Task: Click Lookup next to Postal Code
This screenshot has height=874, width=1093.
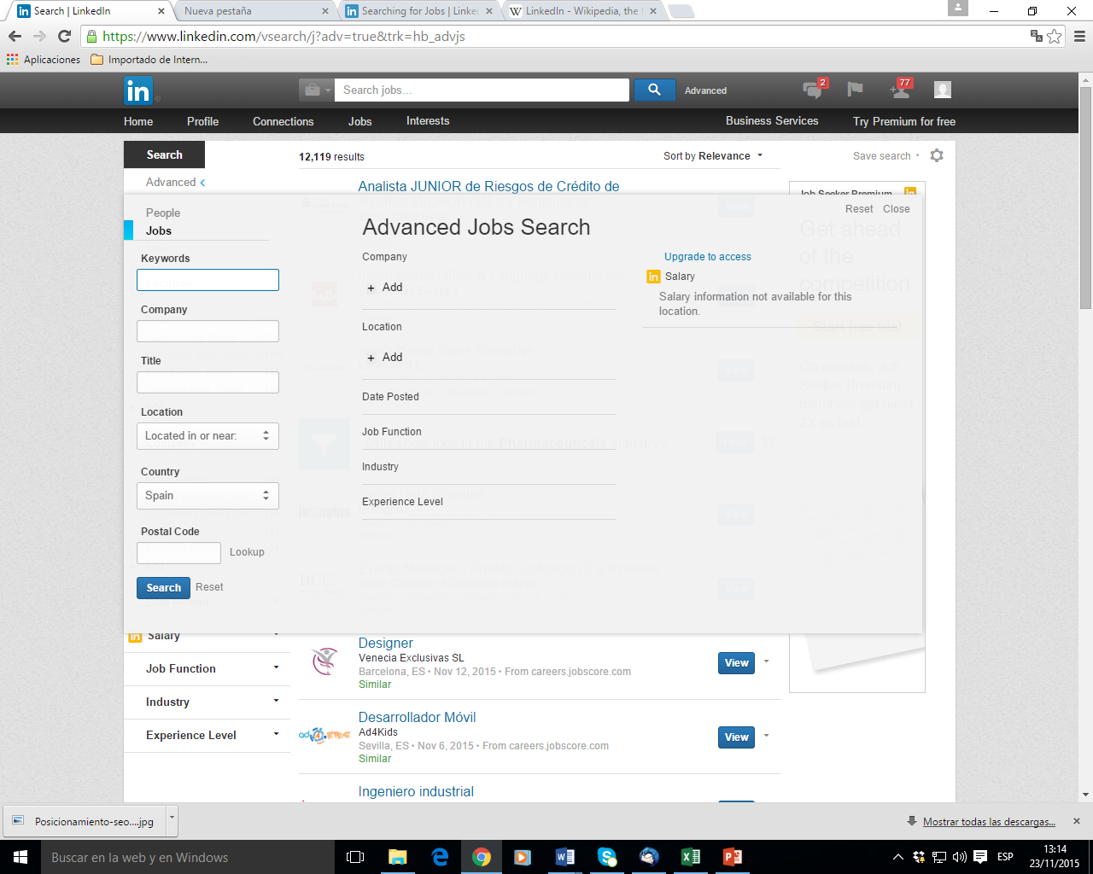Action: point(247,552)
